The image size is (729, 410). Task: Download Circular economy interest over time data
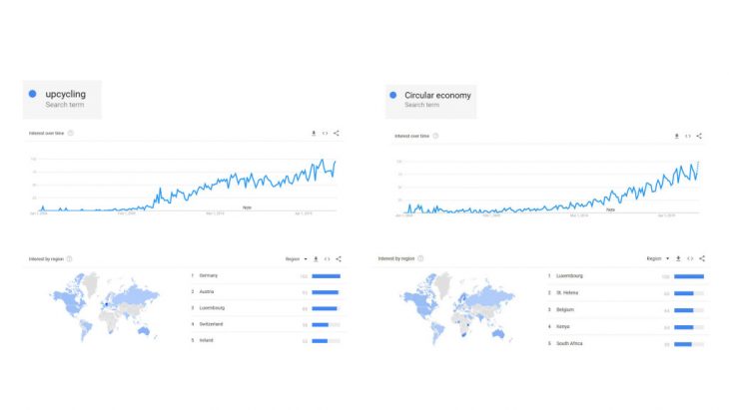[676, 136]
